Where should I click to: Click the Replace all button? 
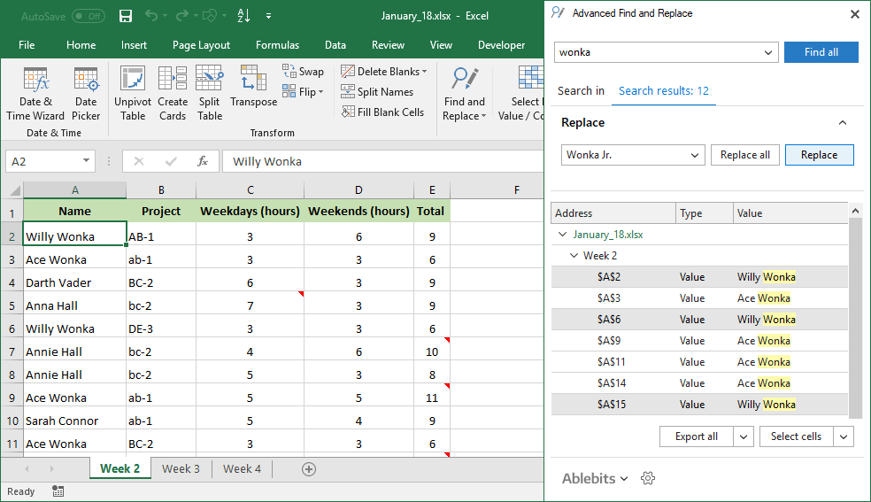(745, 155)
